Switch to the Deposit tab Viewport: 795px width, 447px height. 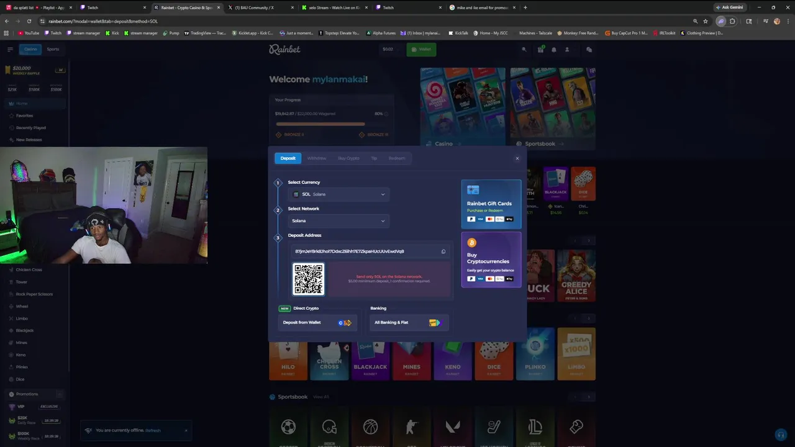tap(288, 158)
